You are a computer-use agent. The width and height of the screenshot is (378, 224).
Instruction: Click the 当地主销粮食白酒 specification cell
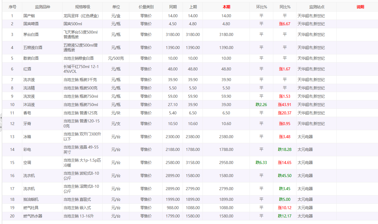point(82,58)
